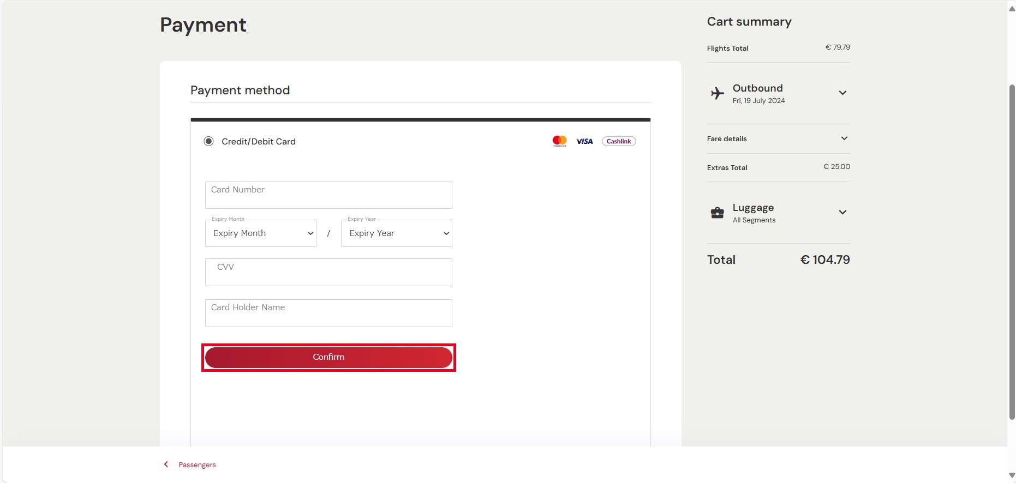Click the Extras Total label
Image resolution: width=1016 pixels, height=483 pixels.
727,168
